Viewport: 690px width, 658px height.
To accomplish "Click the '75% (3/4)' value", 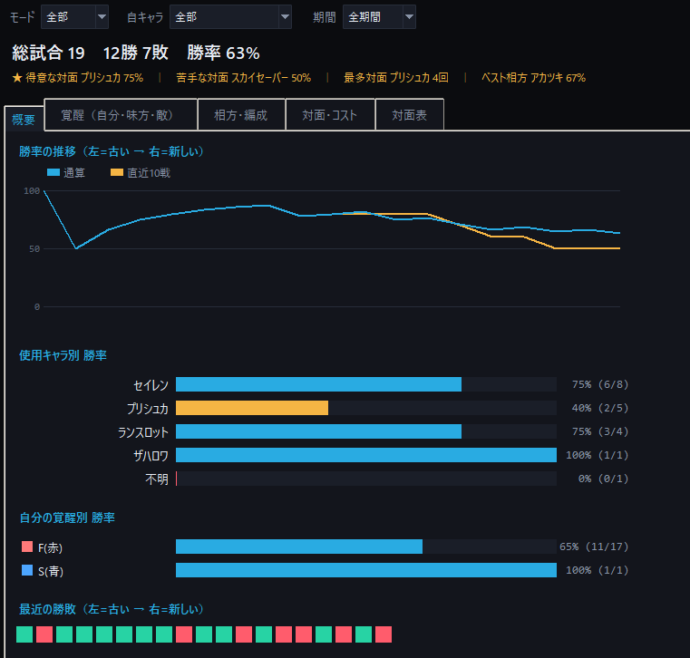I will (600, 431).
